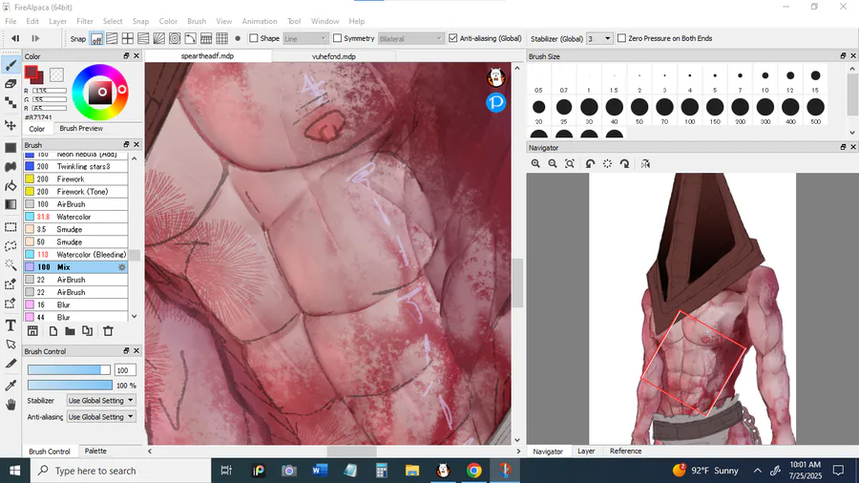This screenshot has height=483, width=859.
Task: Enable the radial snap guide
Action: (x=158, y=38)
